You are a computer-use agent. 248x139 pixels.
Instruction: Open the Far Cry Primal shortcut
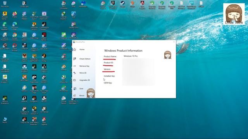pos(44,58)
